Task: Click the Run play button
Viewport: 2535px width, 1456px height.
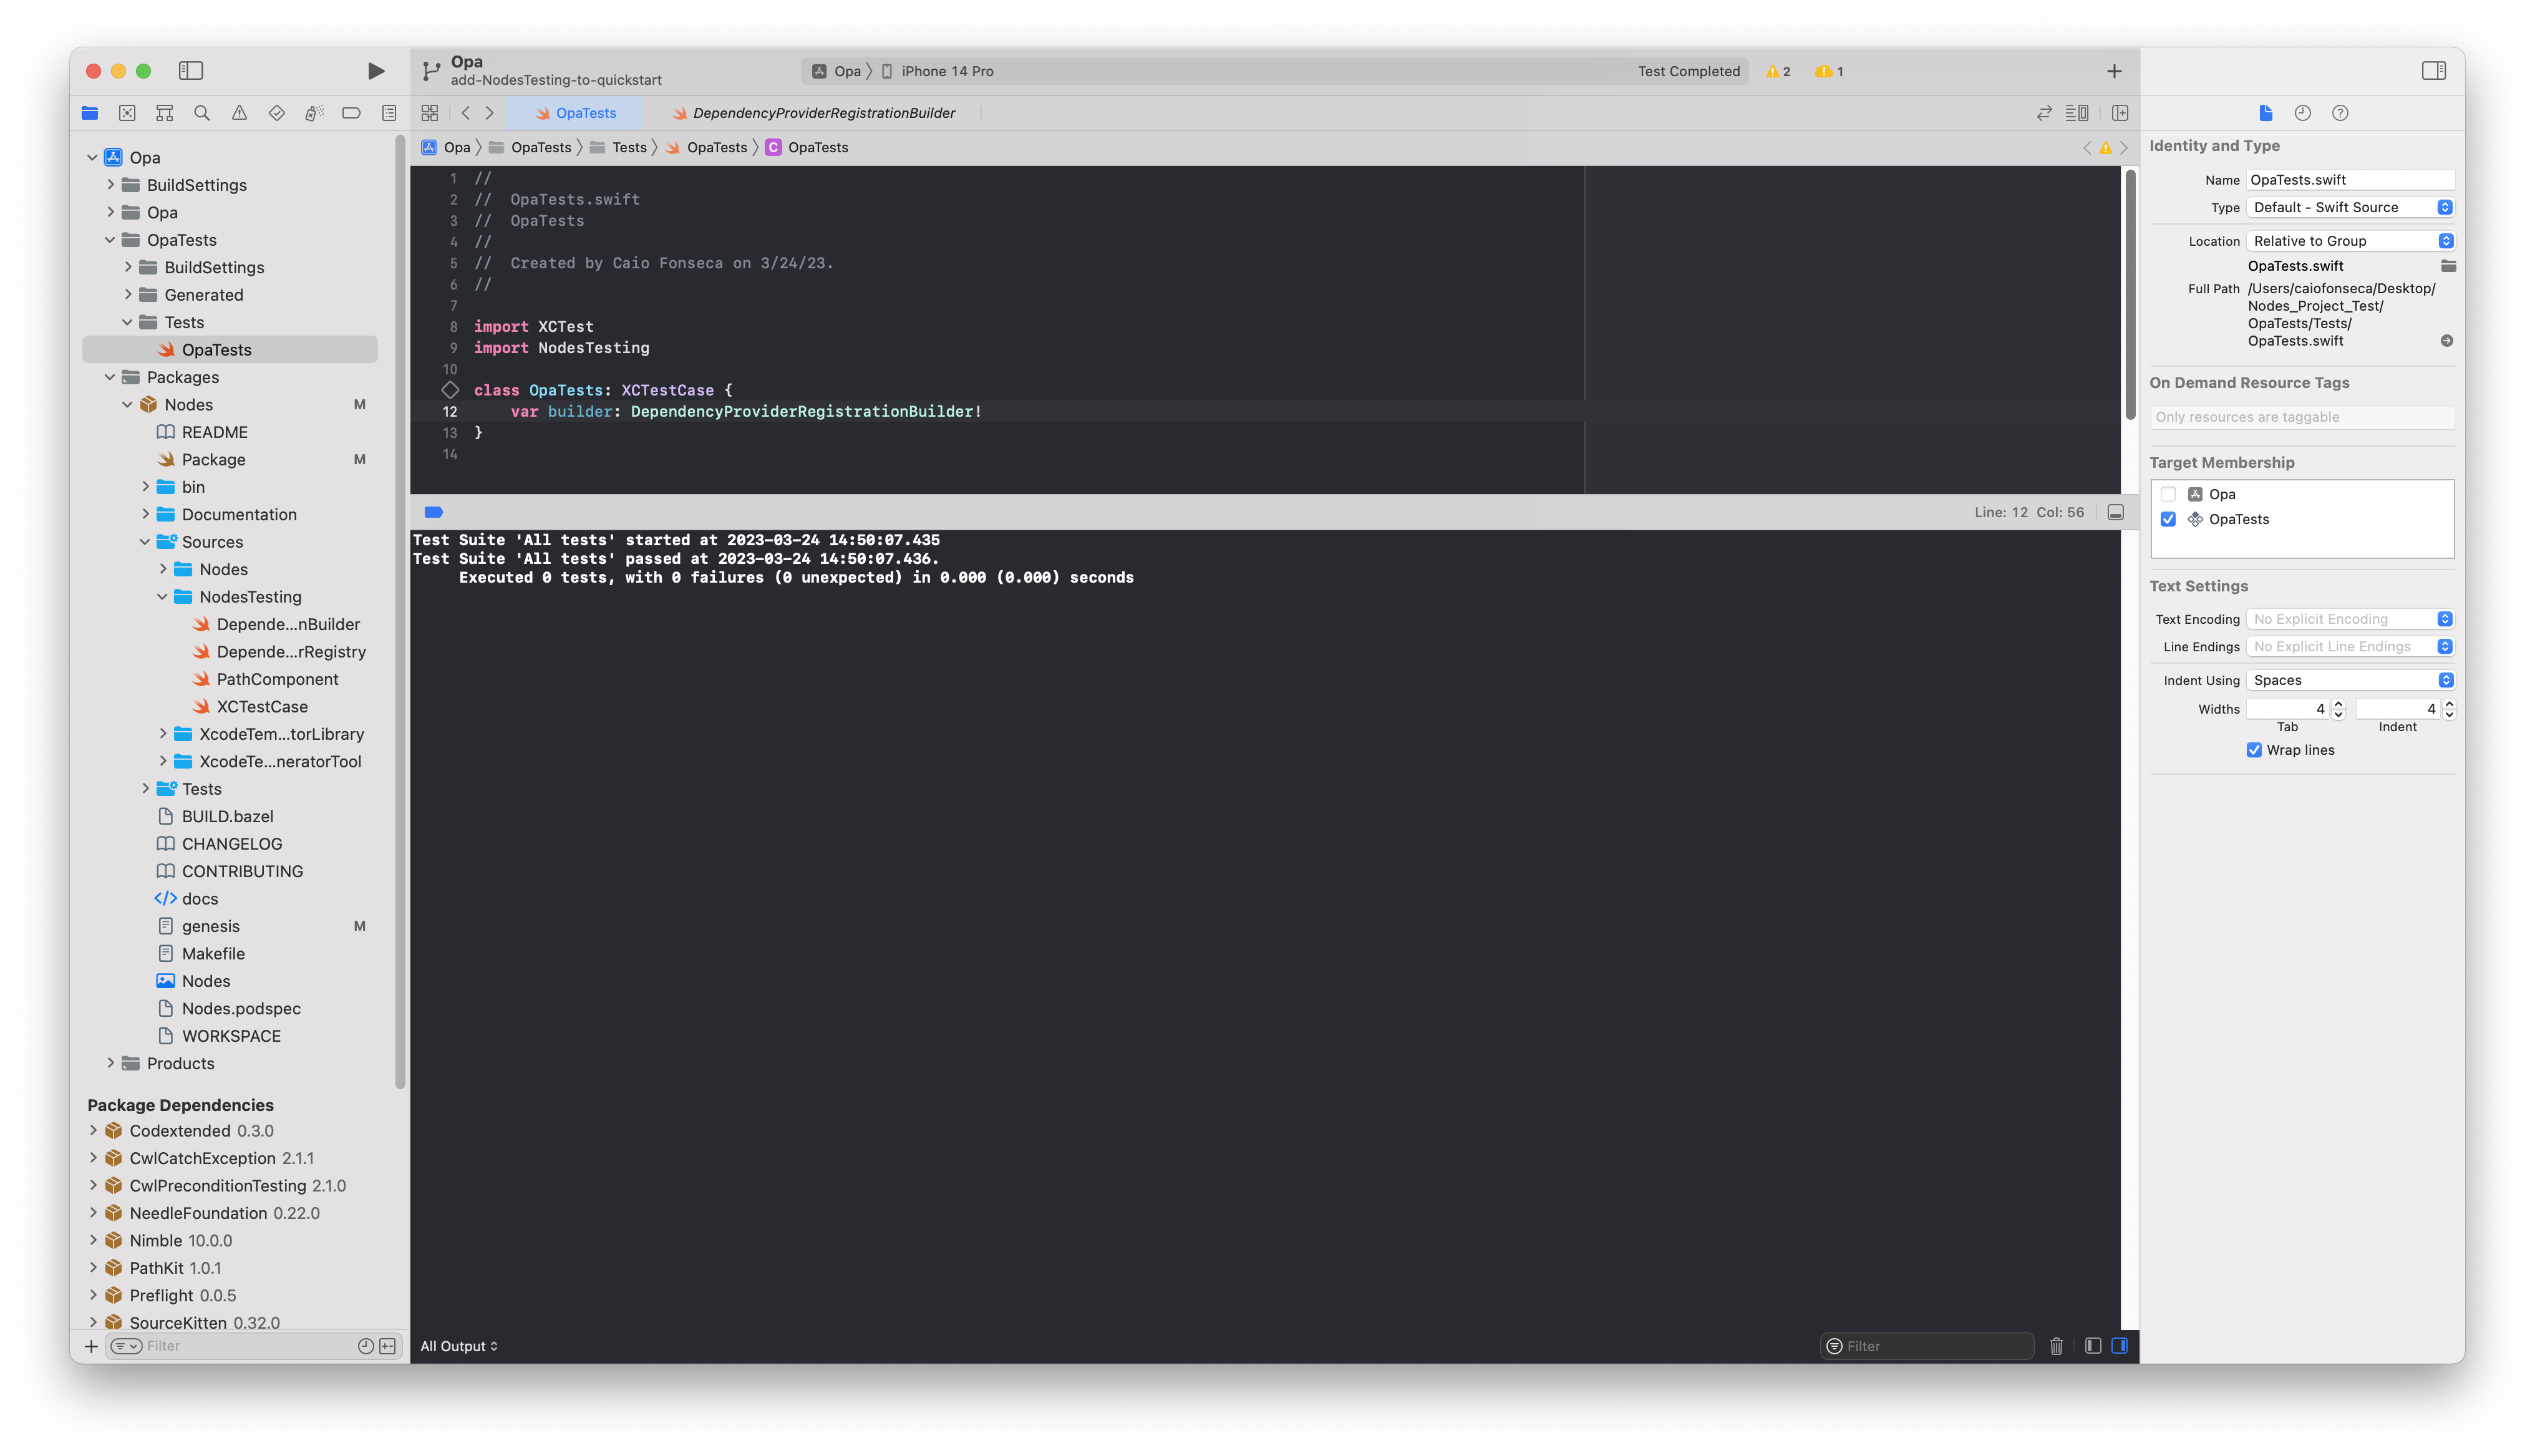Action: click(375, 71)
